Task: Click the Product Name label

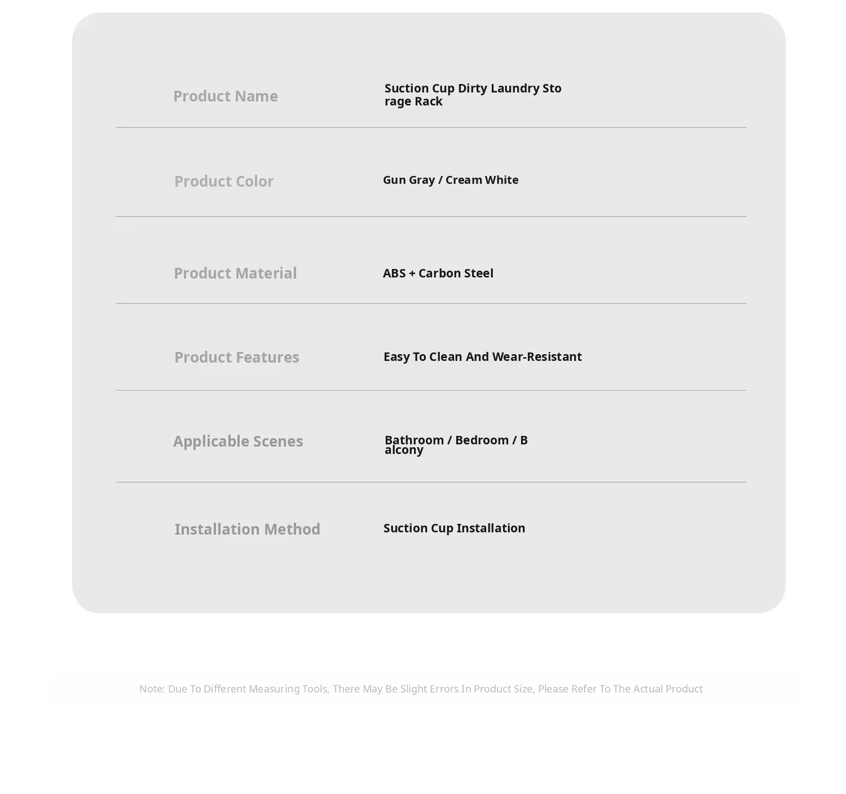Action: (225, 96)
